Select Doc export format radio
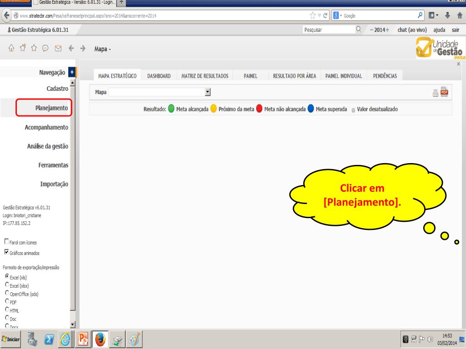466x349 pixels. [7, 318]
